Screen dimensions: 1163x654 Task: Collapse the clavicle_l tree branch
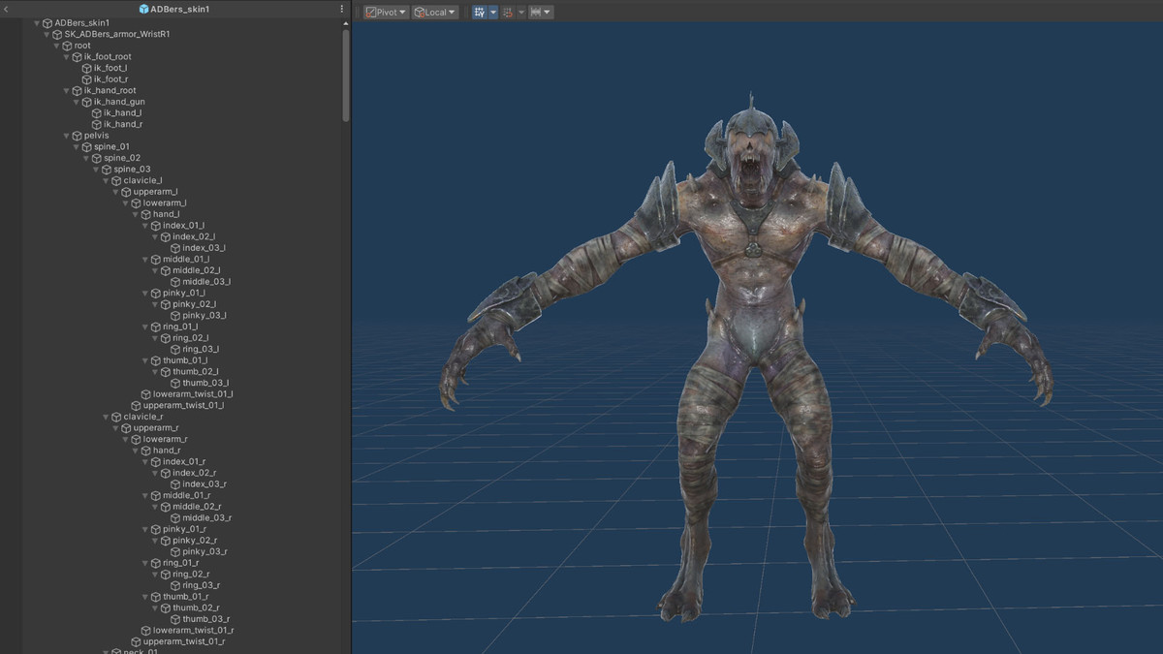click(106, 179)
